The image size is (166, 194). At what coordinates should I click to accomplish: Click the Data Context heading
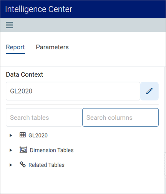[x=25, y=75]
